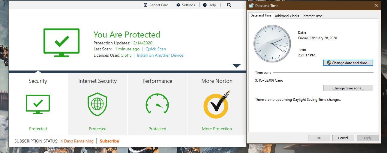The width and height of the screenshot is (387, 153).
Task: Click the Change time zone button
Action: 348,88
